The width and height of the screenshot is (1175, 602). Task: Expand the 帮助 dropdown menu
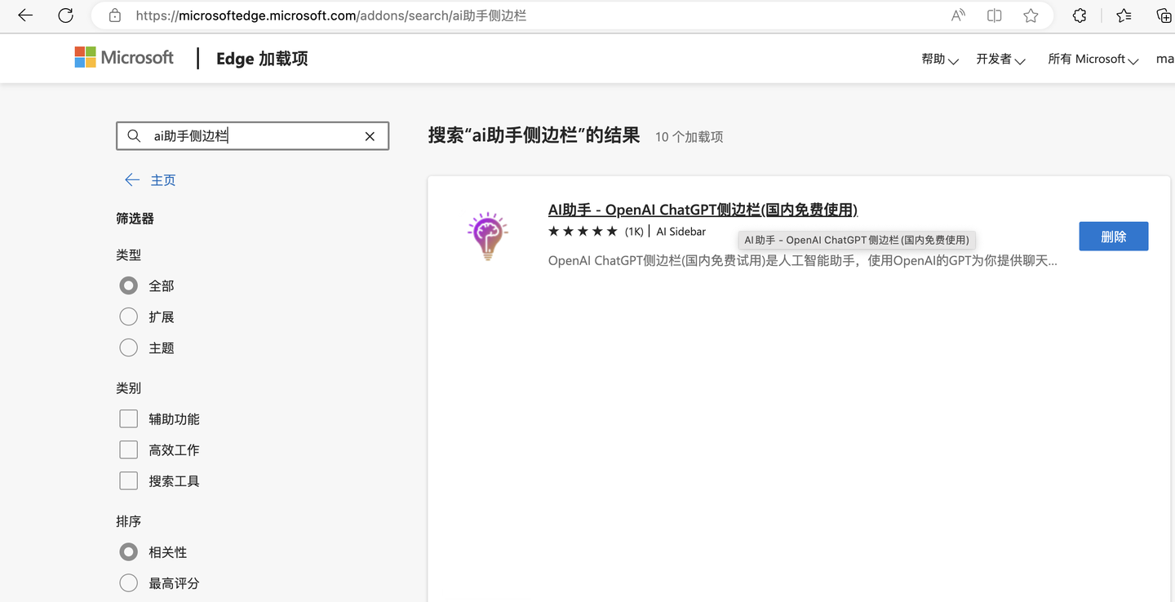(940, 59)
